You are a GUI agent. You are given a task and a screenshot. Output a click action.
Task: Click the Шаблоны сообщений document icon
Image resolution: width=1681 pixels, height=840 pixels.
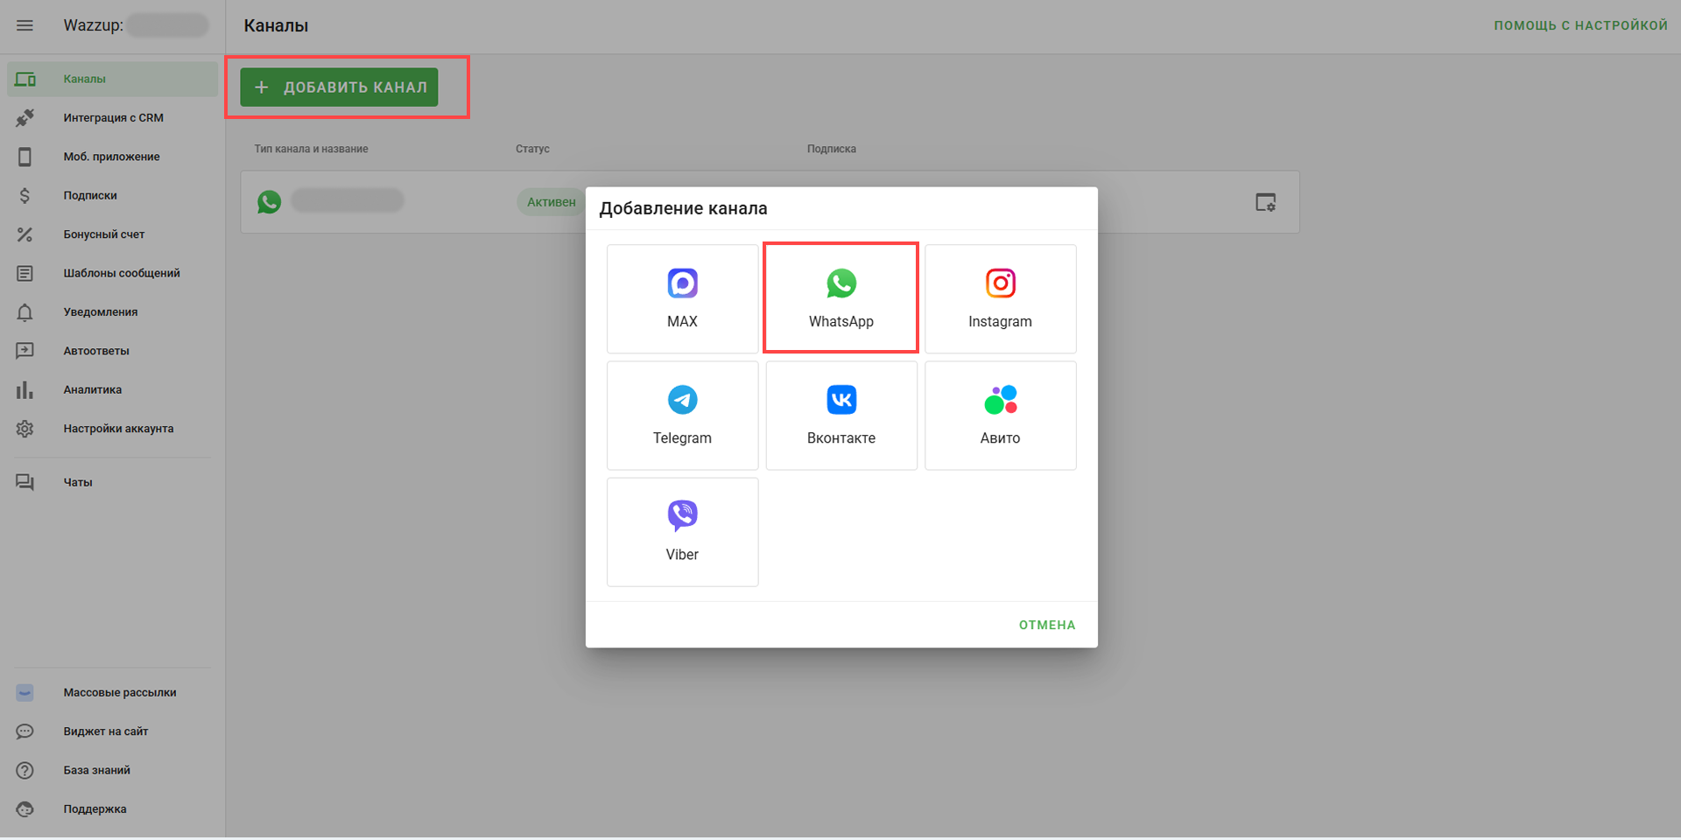coord(25,274)
